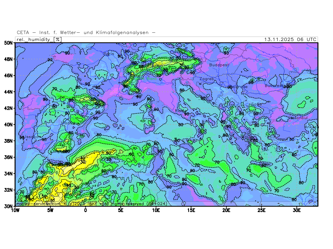Image resolution: width=333 pixels, height=249 pixels.
Task: Select the Madrid city label
Action: coord(68,123)
